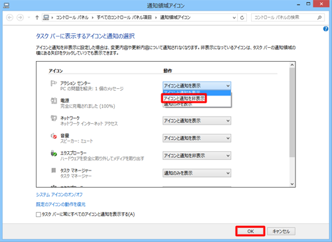Click the list scrollbar up arrow

coord(292,65)
